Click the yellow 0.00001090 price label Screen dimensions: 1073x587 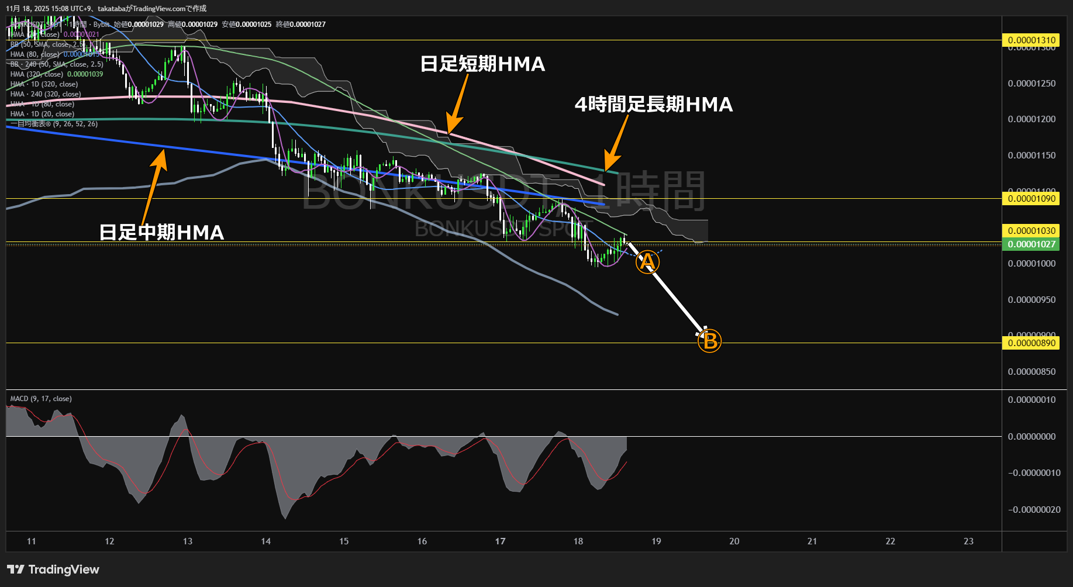click(x=1032, y=199)
